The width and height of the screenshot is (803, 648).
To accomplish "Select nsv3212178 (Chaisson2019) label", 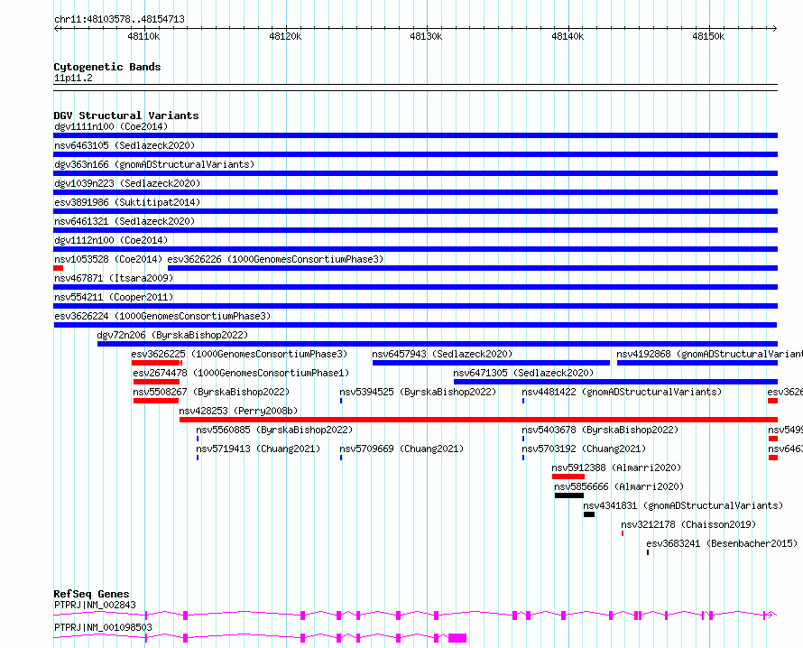I will [688, 524].
